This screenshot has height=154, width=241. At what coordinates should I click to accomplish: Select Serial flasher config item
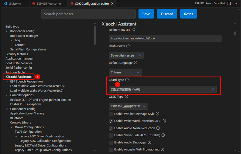coord(19,67)
